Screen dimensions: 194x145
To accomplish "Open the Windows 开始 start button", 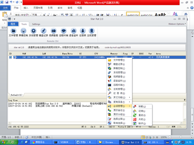I will [9, 142].
